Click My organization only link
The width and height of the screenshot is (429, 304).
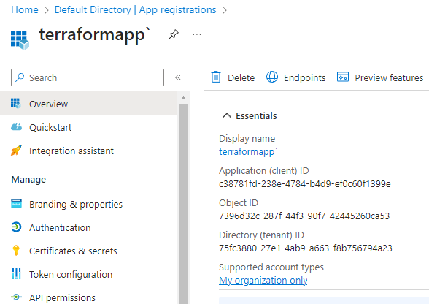[x=263, y=280]
